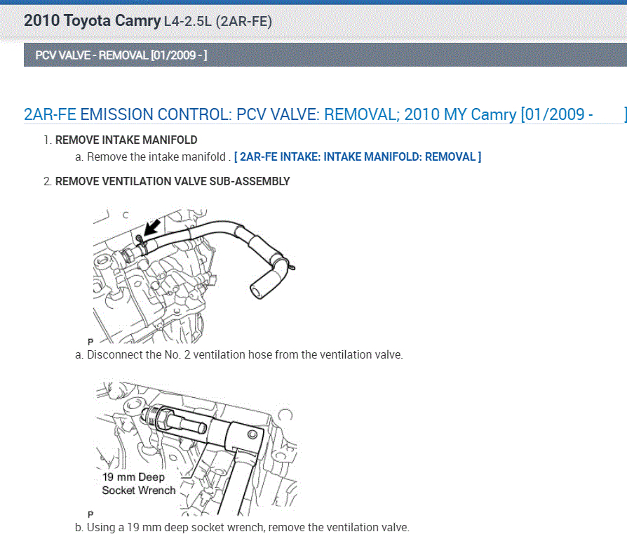Click the 19 mm deep socket wrench illustration

pos(194,448)
